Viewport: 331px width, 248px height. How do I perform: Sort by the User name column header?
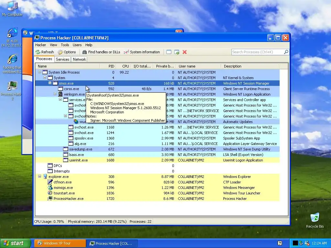(x=198, y=66)
